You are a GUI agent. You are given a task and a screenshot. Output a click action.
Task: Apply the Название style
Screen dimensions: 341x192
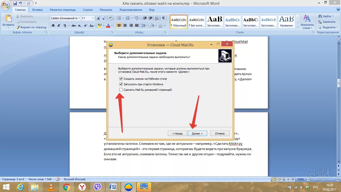tap(287, 22)
